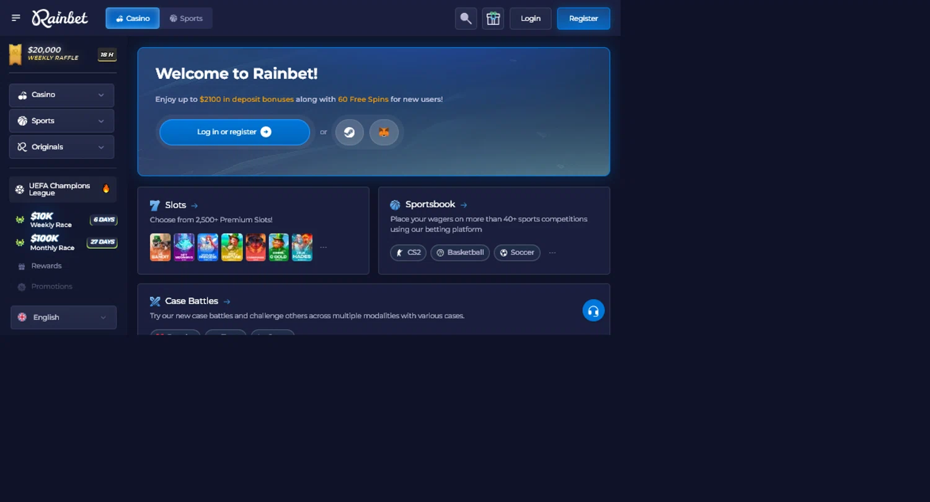Open UEFA Champions League in sidebar
The height and width of the screenshot is (502, 930).
[x=63, y=189]
